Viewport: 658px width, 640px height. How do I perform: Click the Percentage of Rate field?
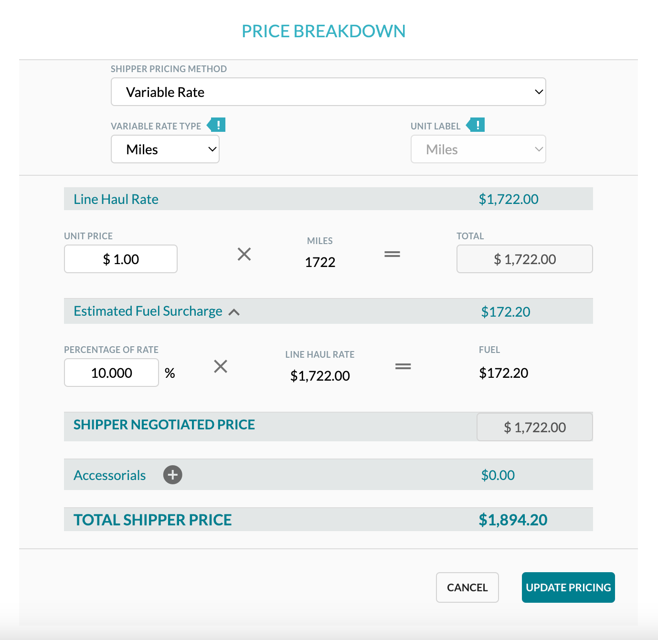click(x=111, y=373)
